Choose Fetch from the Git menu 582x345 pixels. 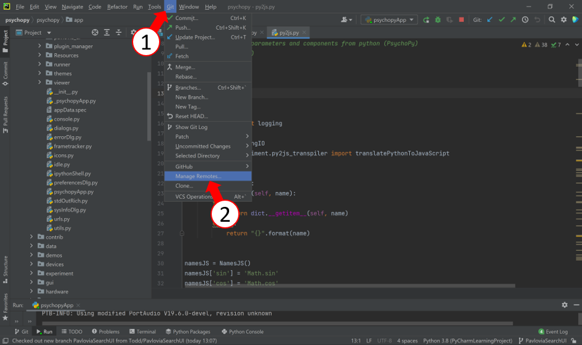[x=208, y=56]
